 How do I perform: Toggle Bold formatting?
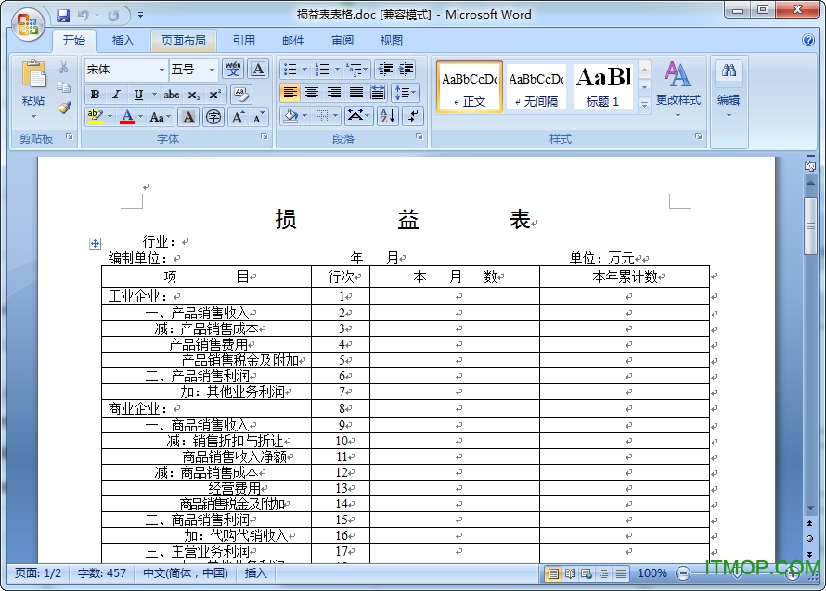pyautogui.click(x=95, y=95)
